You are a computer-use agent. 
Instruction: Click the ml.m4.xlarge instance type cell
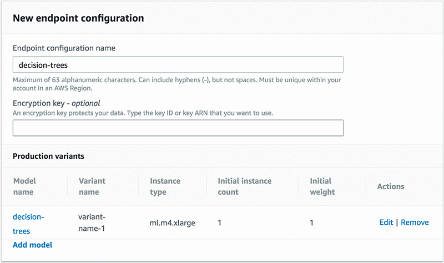click(172, 222)
